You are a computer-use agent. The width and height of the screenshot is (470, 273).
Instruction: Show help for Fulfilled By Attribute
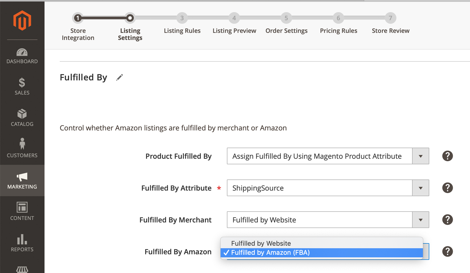point(447,188)
